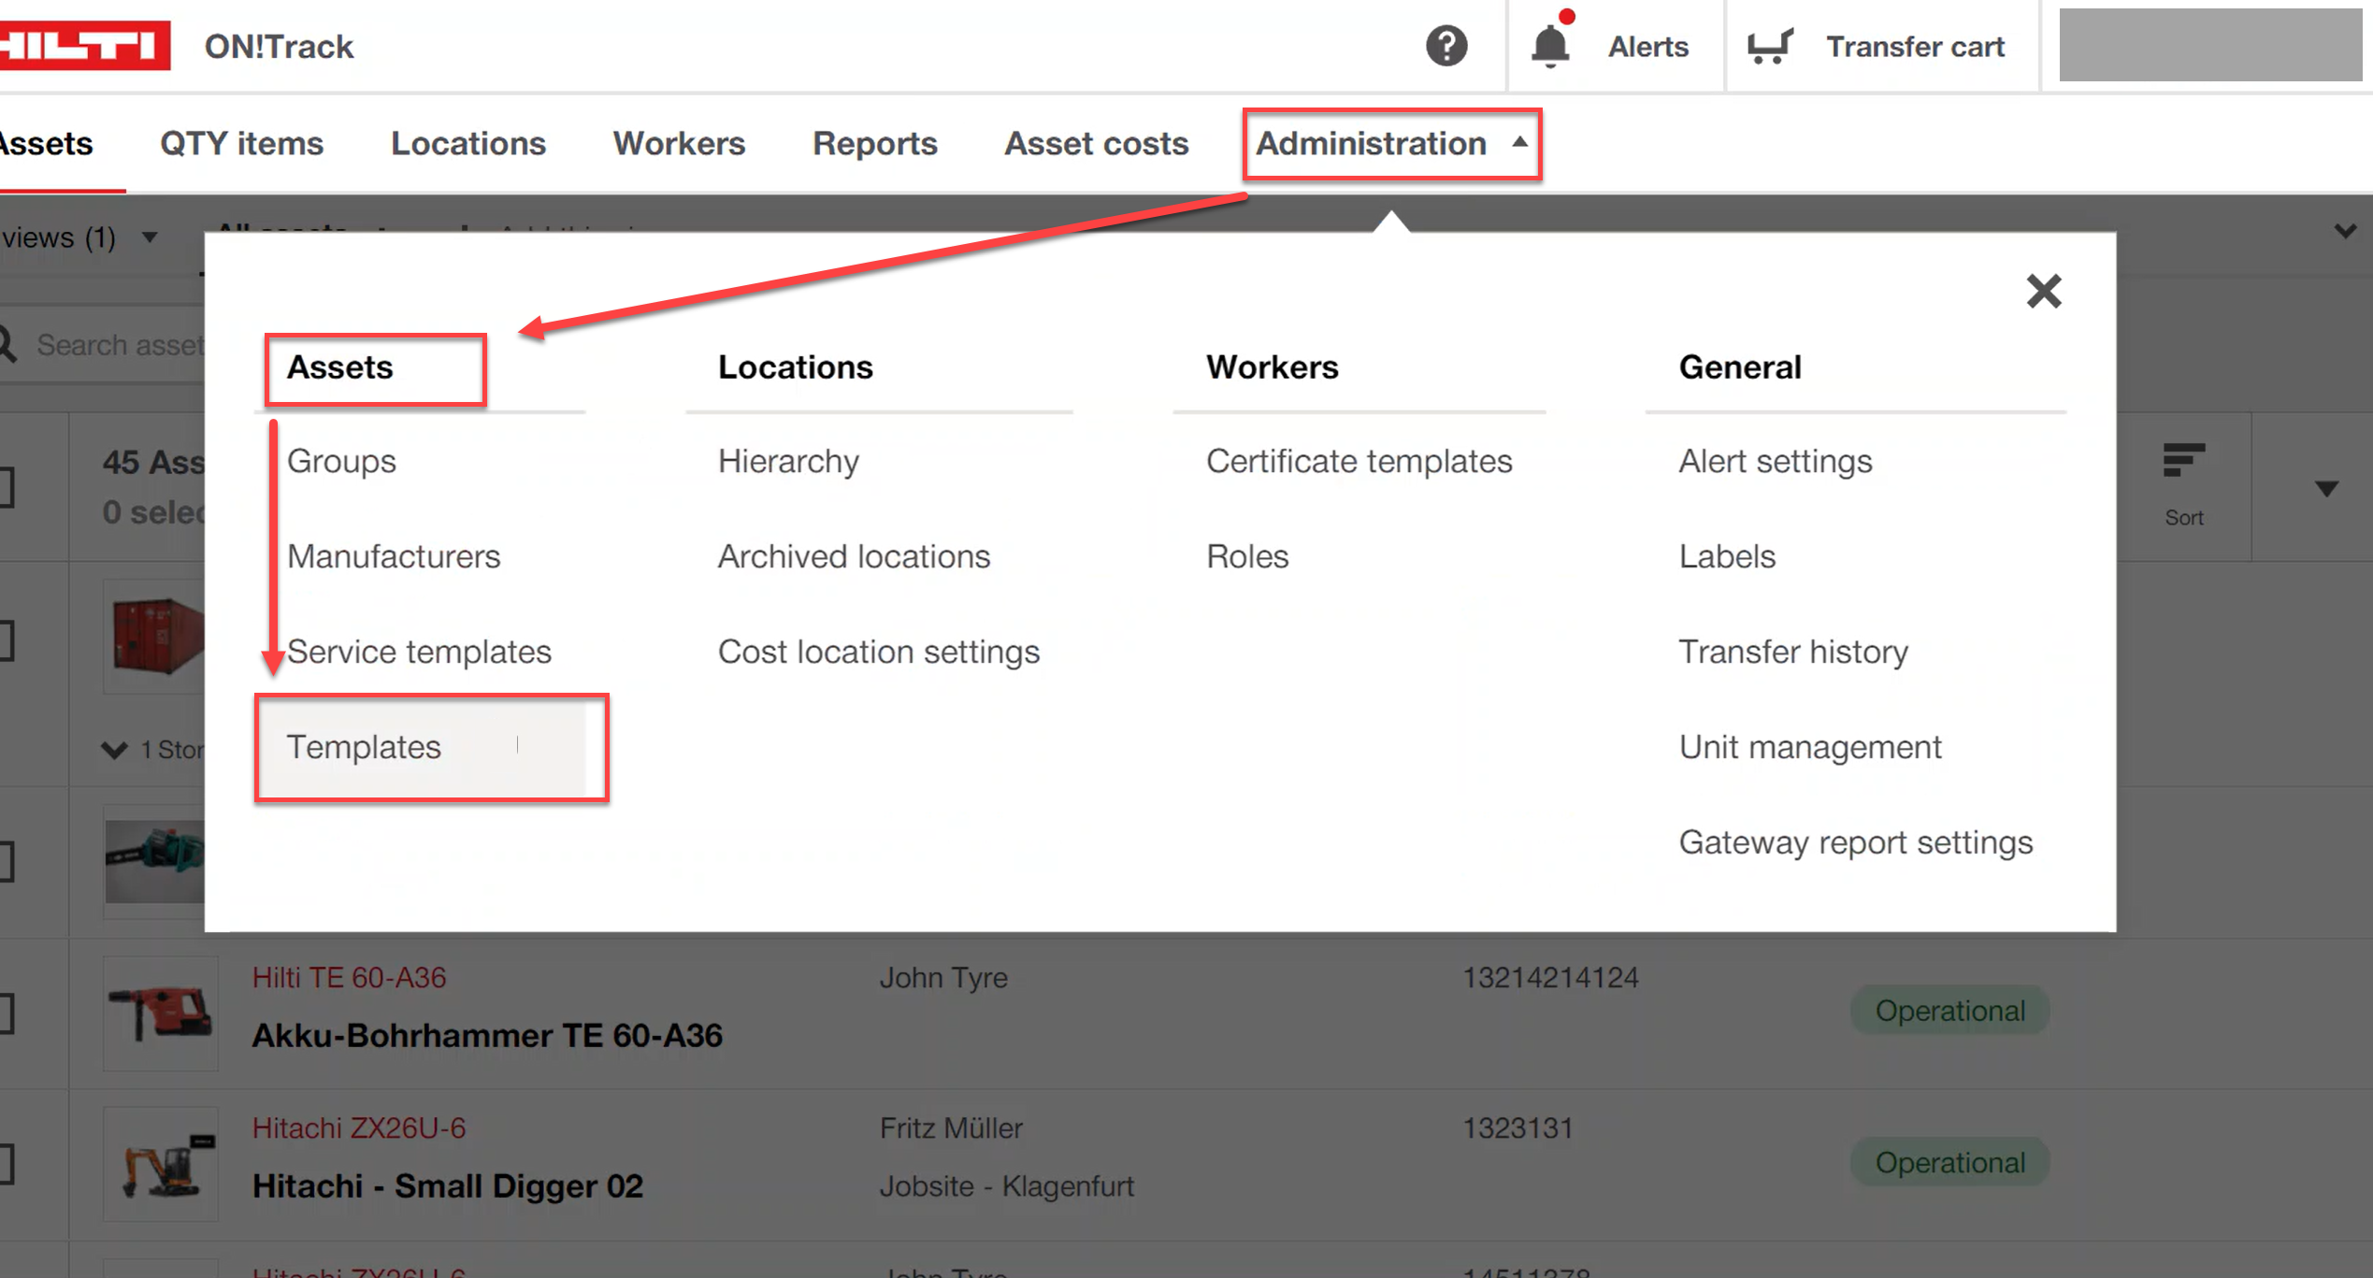Screen dimensions: 2373x1278
Task: Open Unit management
Action: click(x=1810, y=747)
